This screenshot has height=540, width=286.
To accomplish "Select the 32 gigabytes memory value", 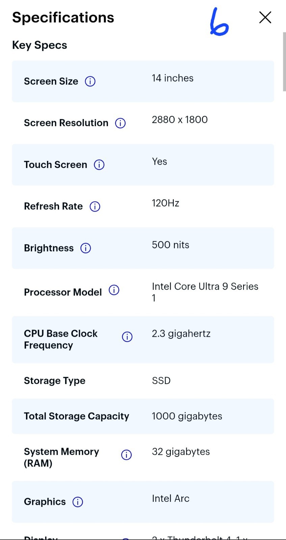I will [181, 452].
